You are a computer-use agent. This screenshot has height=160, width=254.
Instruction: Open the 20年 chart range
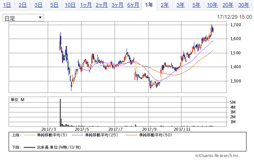click(x=228, y=5)
